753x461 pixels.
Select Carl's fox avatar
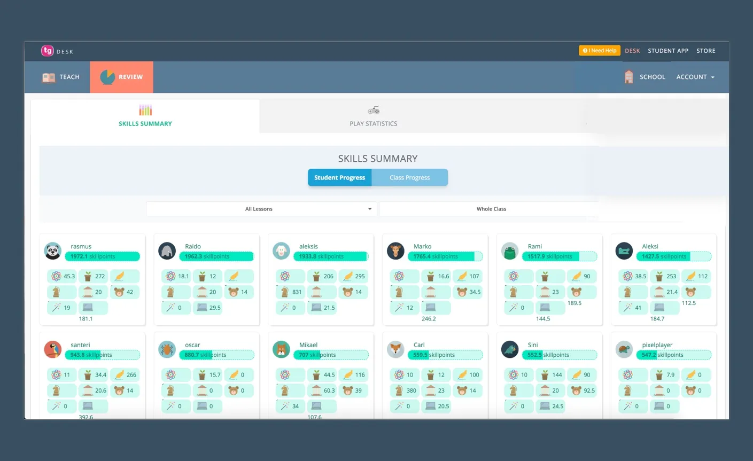[x=395, y=349]
